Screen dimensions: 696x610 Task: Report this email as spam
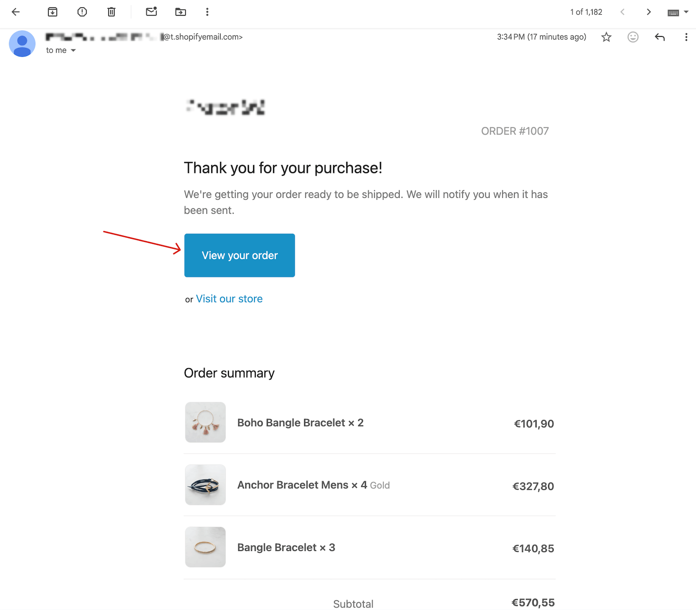click(x=82, y=12)
